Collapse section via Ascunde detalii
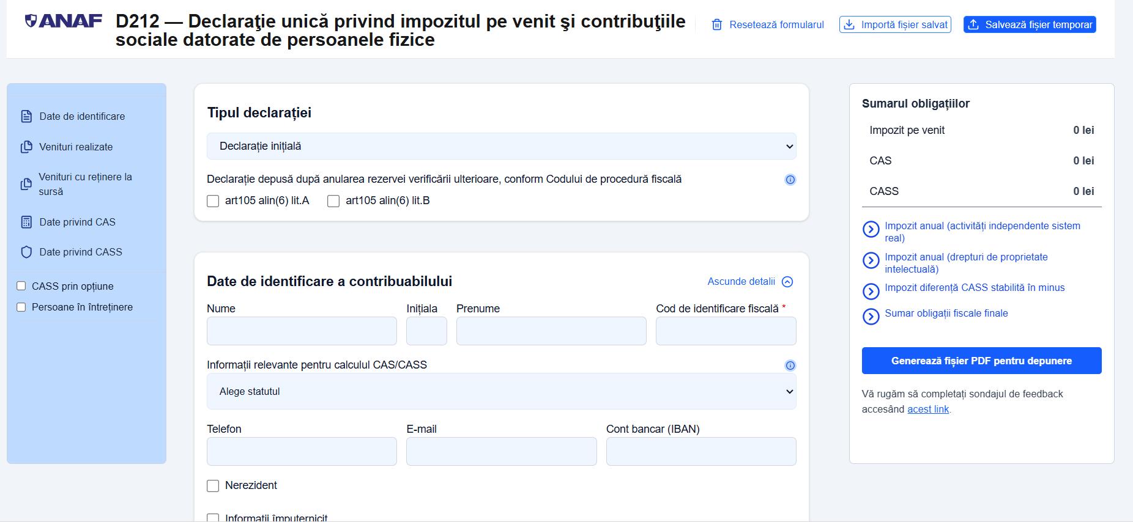 750,282
